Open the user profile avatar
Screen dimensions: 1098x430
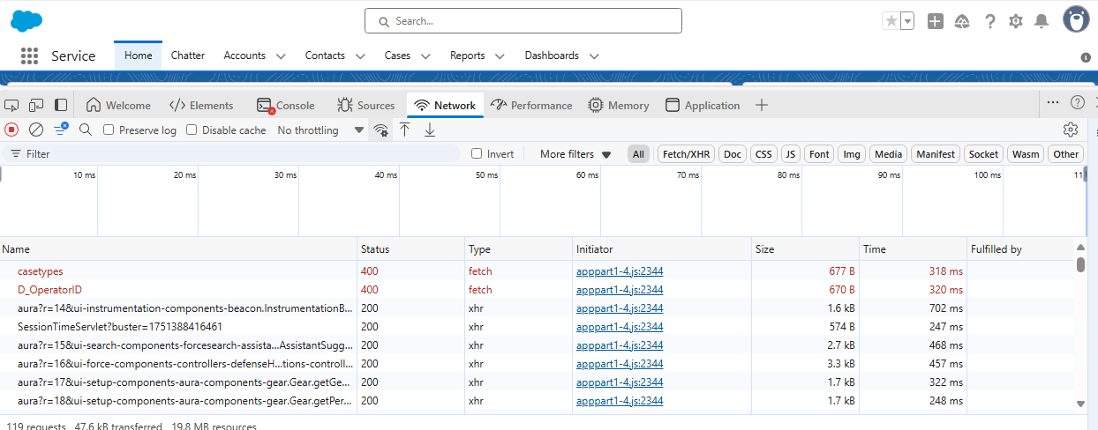[1075, 19]
